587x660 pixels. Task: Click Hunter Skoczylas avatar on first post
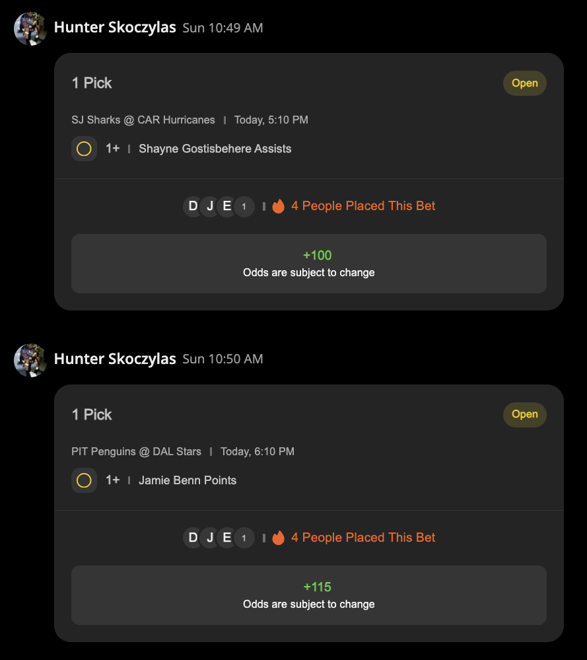(30, 28)
